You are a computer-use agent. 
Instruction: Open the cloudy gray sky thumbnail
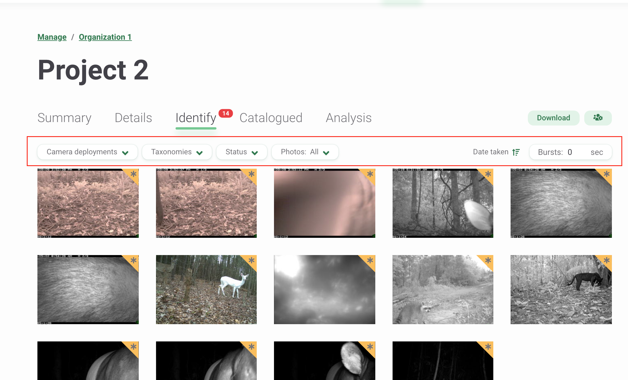(x=325, y=290)
